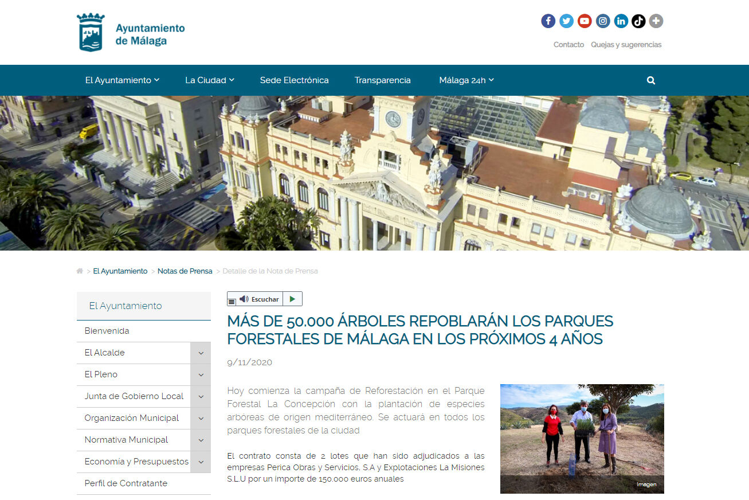
Task: Expand the El Ayuntamiento nav menu
Action: click(x=122, y=80)
